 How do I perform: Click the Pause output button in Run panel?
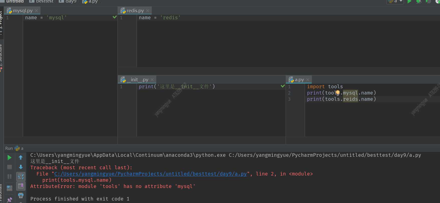pyautogui.click(x=10, y=176)
